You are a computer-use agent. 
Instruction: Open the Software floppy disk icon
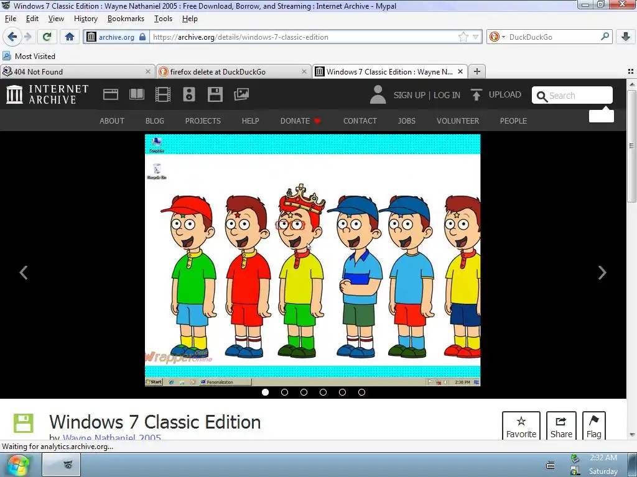215,94
